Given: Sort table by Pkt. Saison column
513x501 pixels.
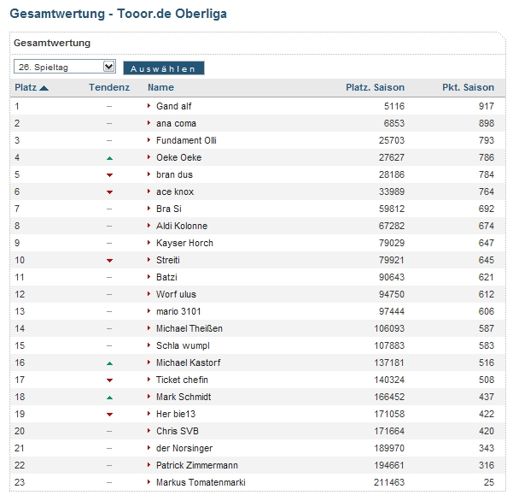Looking at the screenshot, I should click(x=468, y=87).
